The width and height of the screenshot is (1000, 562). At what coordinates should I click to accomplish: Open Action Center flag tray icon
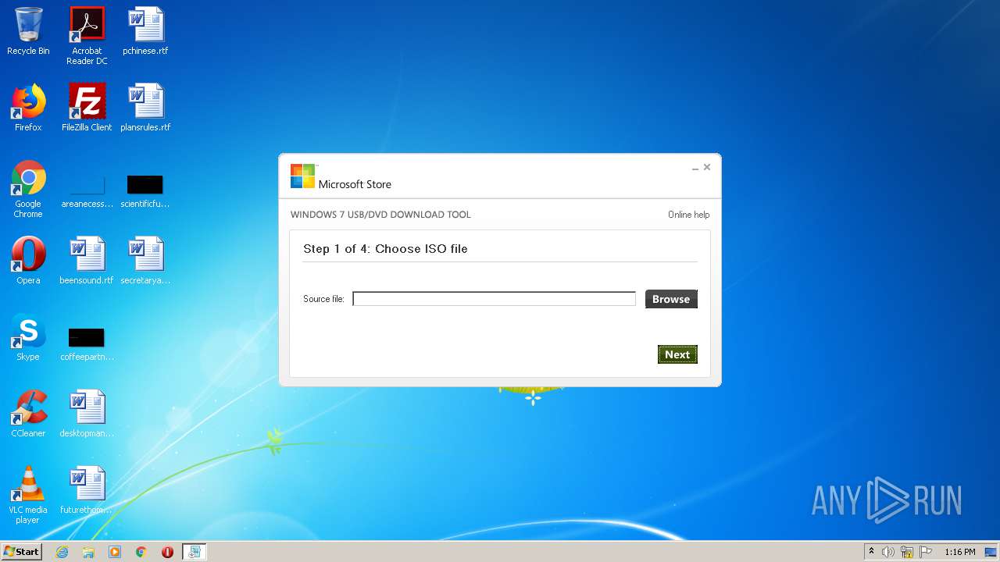tap(926, 552)
